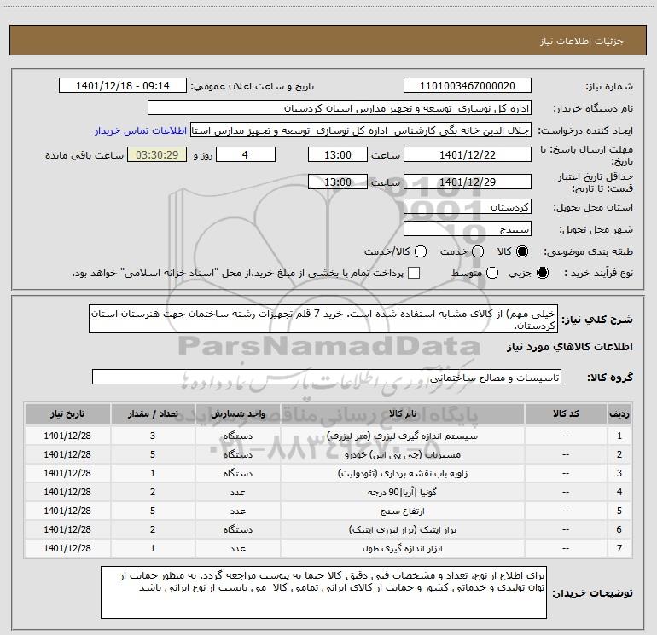Click the اطلاعات کالاهای مورد نیاز section heading
This screenshot has width=657, height=635.
click(x=570, y=347)
